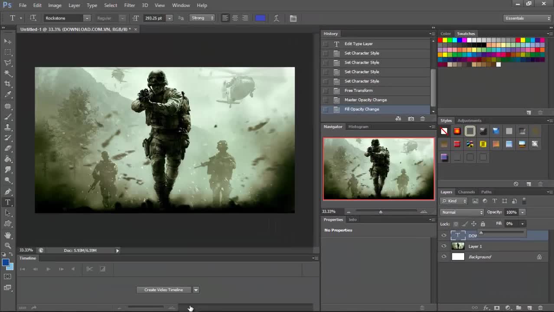Image resolution: width=554 pixels, height=312 pixels.
Task: Select the Crop tool
Action: [8, 84]
